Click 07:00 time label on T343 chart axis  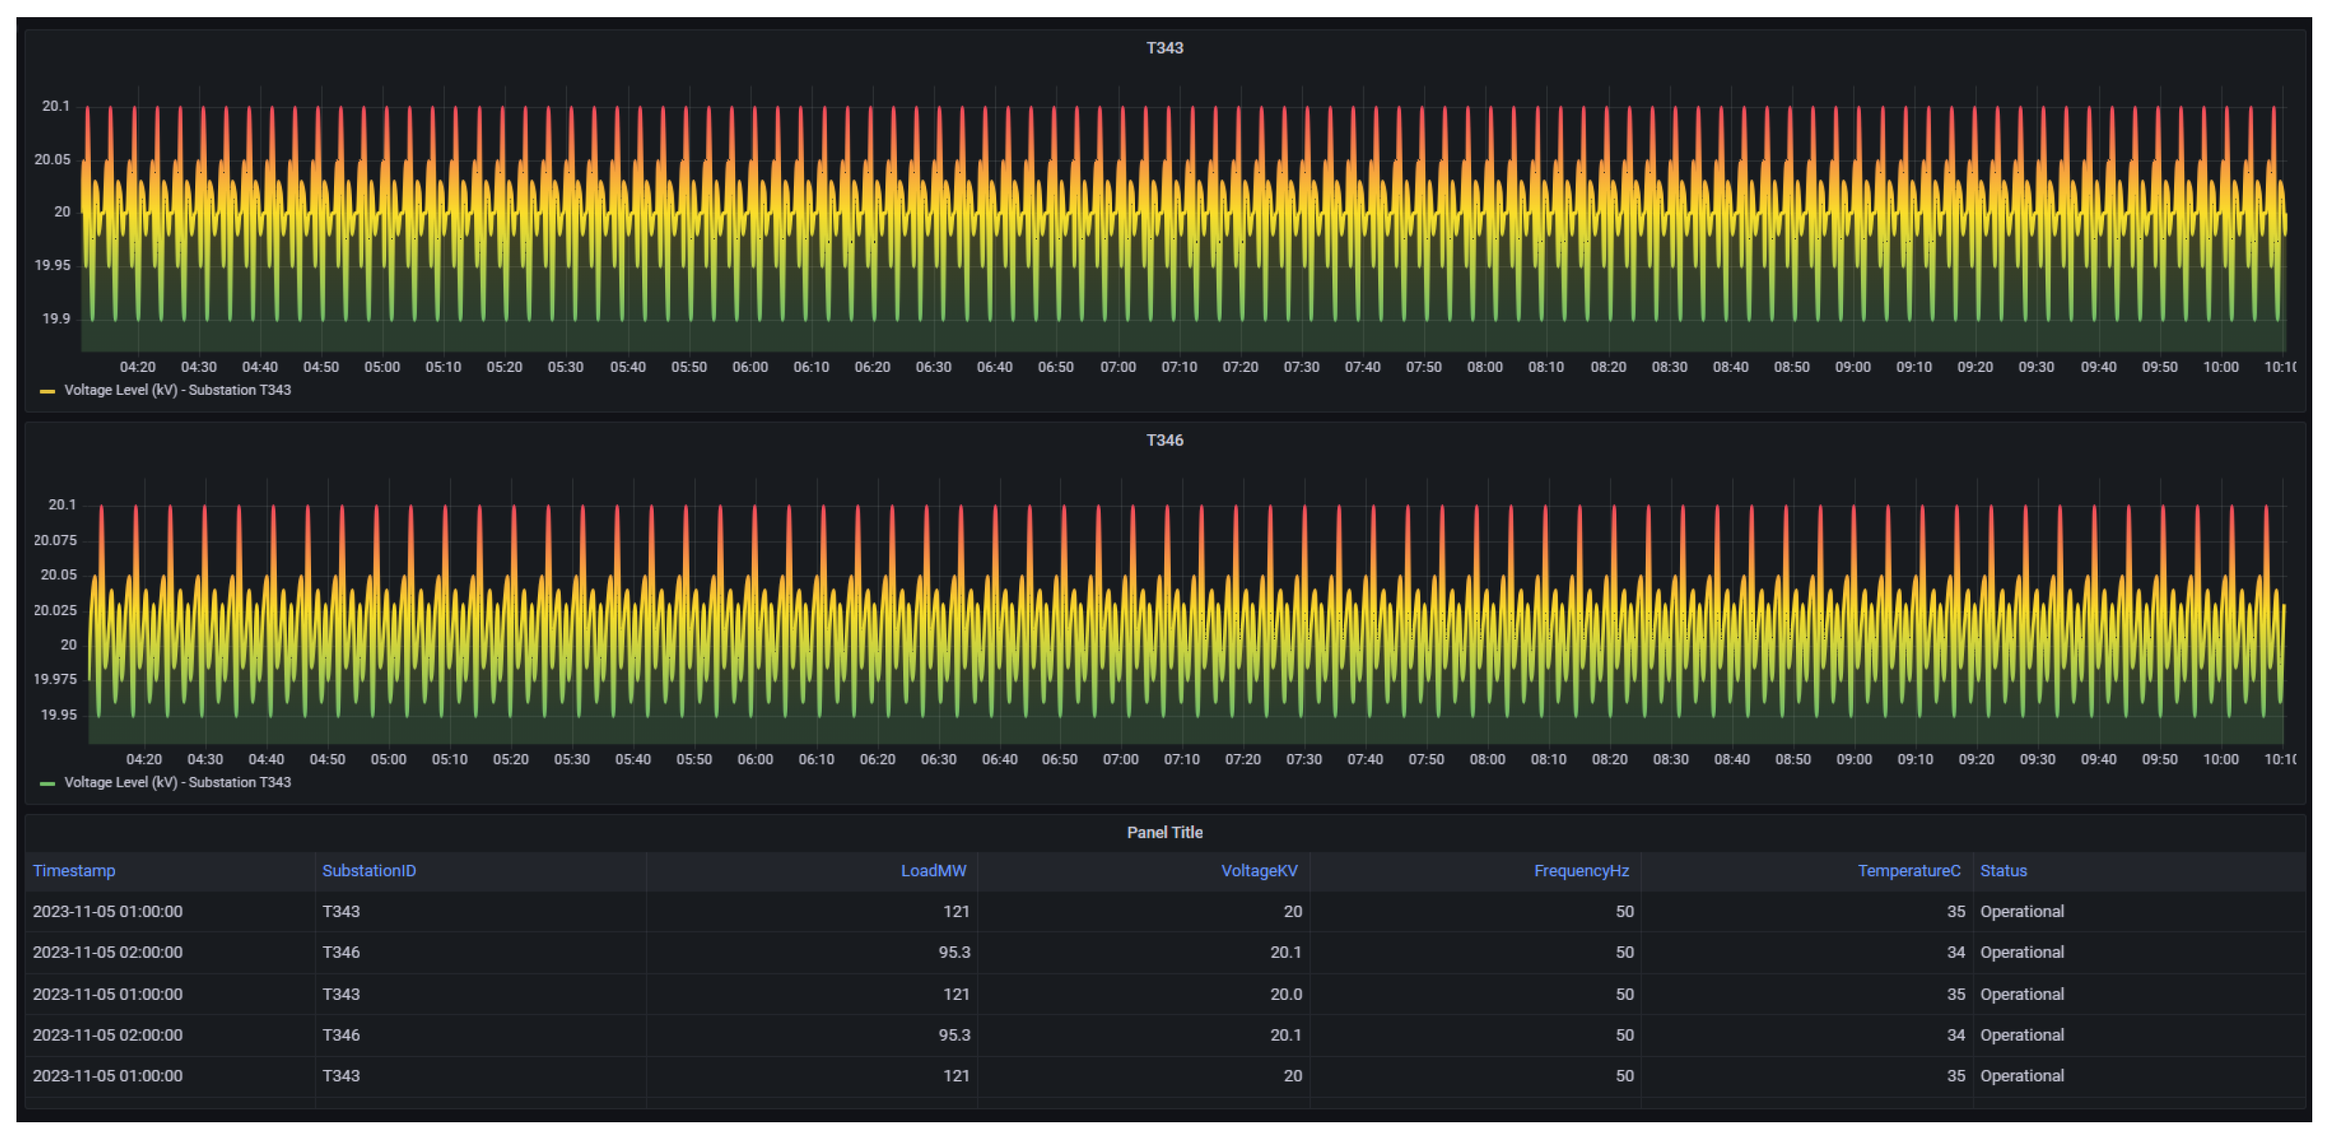(1118, 368)
